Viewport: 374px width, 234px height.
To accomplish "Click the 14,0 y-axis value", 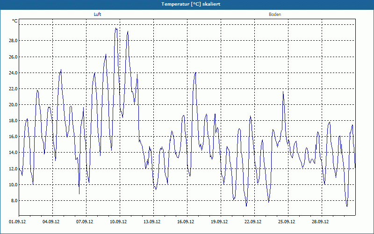I will pos(13,153).
